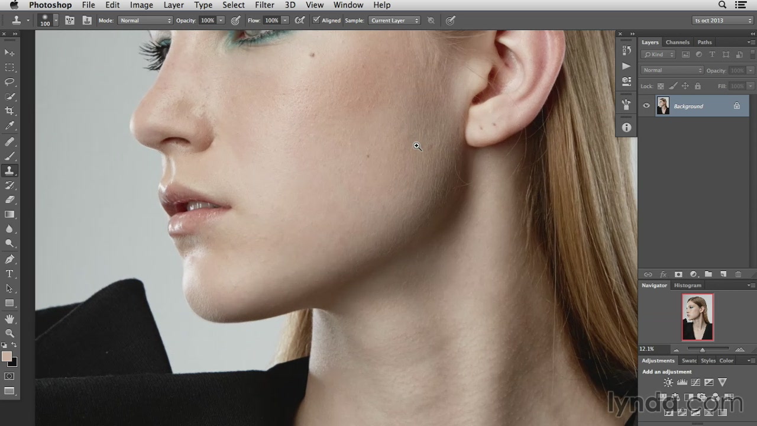Enable airbrush-style build-up

click(300, 20)
